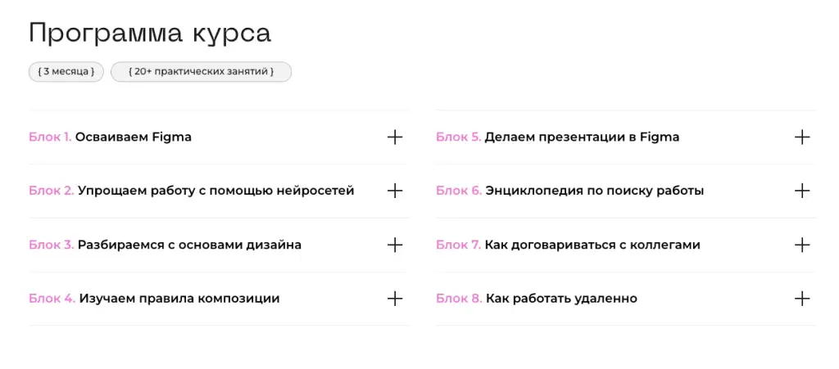Image resolution: width=839 pixels, height=369 pixels.
Task: Click the pink Блок 8. label
Action: [459, 299]
